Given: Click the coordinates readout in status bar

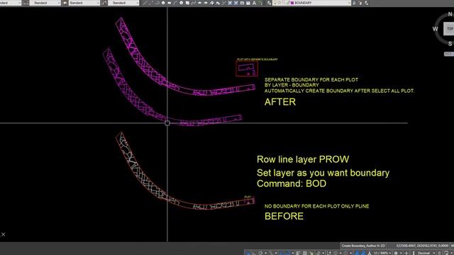Looking at the screenshot, I should (422, 246).
